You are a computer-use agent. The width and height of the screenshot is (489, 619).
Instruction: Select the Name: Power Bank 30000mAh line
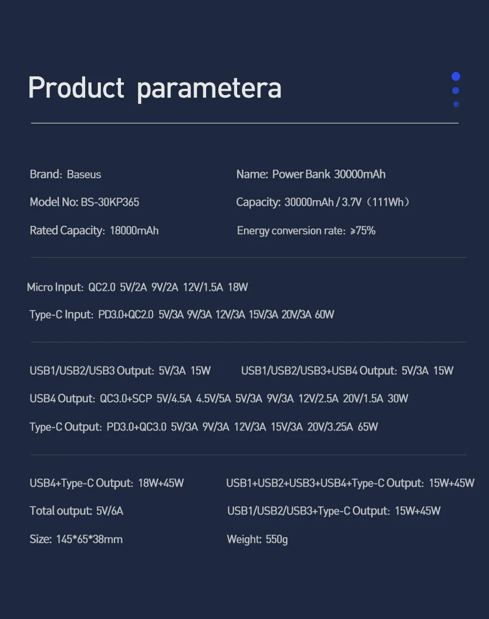click(x=311, y=174)
